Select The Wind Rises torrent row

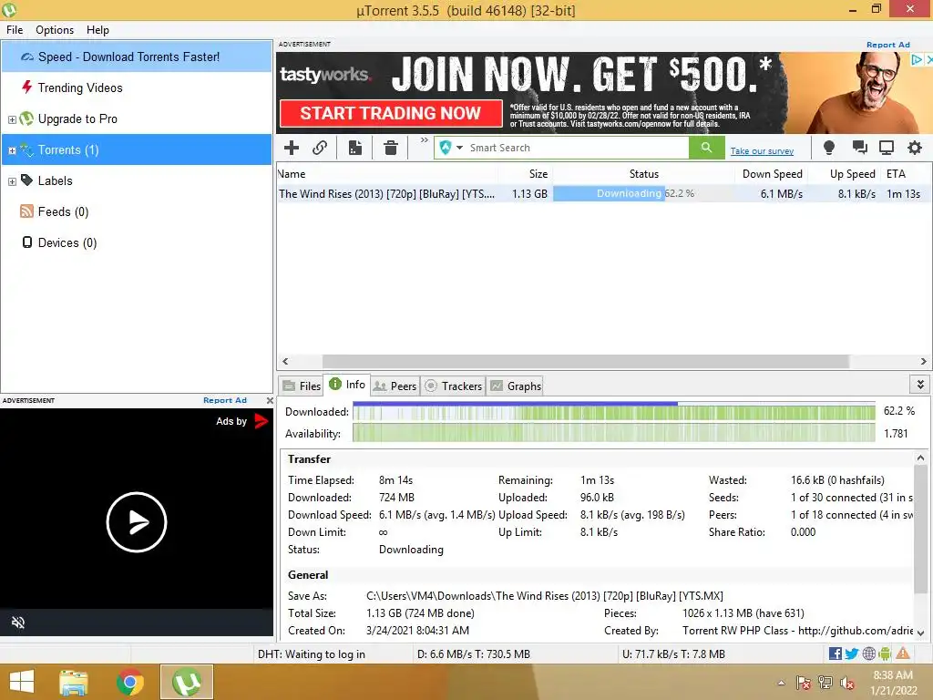click(x=603, y=194)
